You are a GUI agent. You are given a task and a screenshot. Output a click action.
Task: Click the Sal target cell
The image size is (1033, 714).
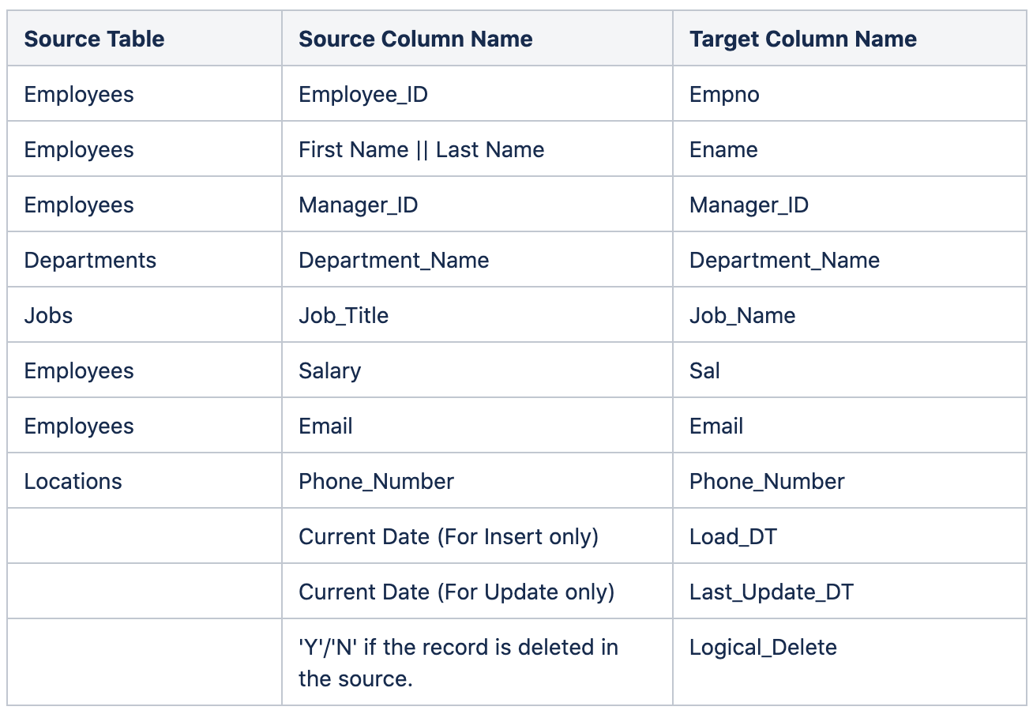coord(703,370)
